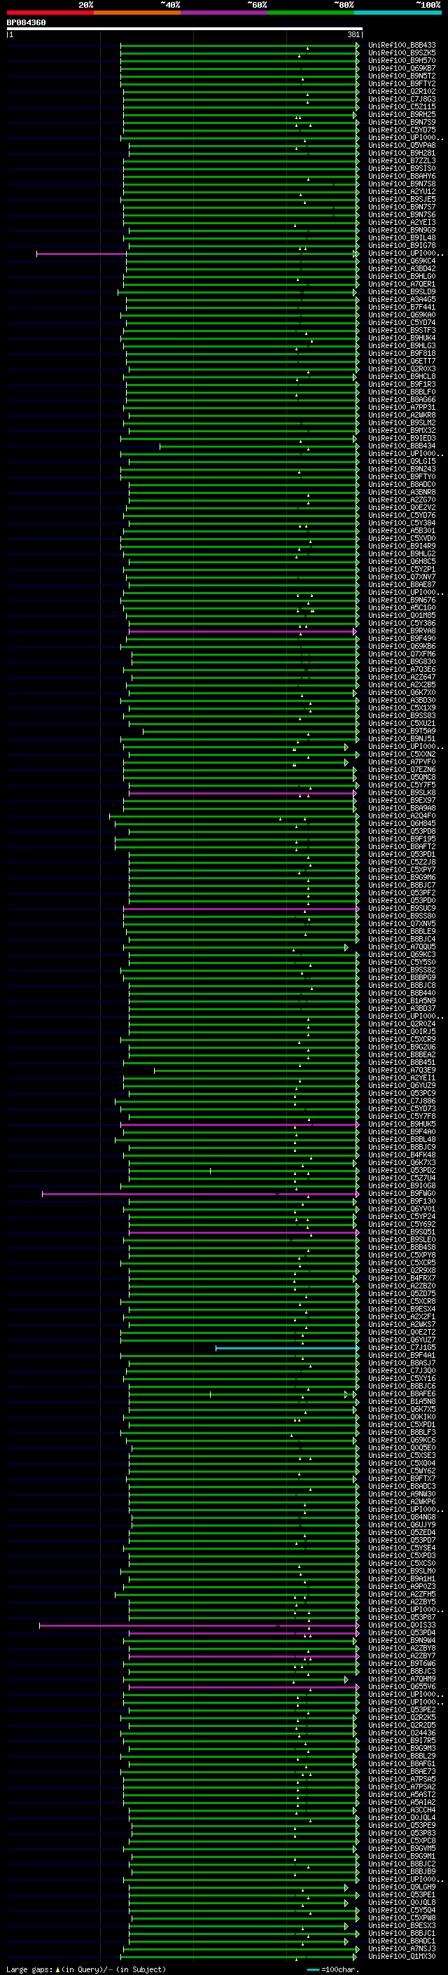Click the green ~80% identity color segment
The image size is (448, 1975).
(x=311, y=13)
